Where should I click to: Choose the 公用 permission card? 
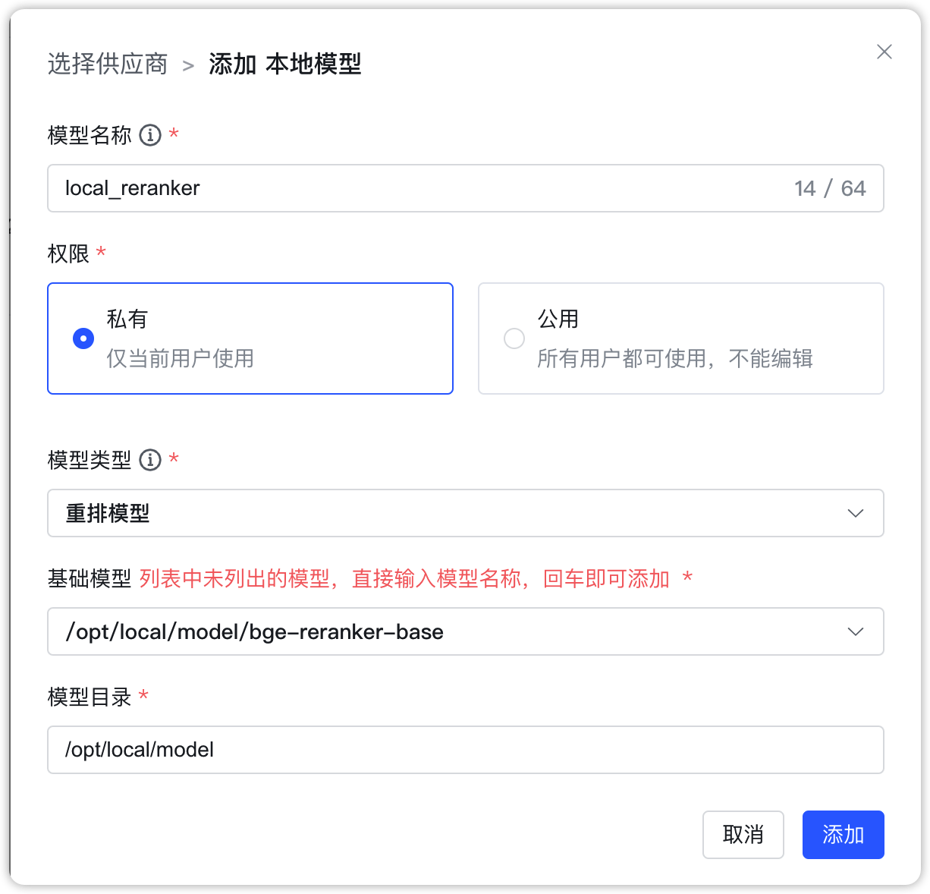pyautogui.click(x=680, y=338)
